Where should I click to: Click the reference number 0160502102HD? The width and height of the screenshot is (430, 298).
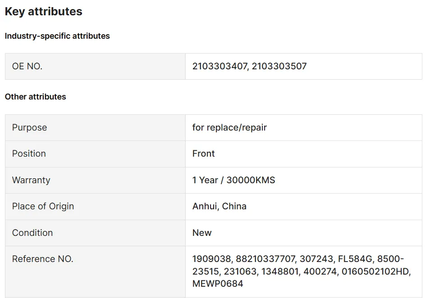pos(376,271)
